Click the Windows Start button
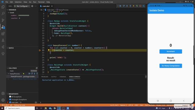Viewport: 195px width, 110px height. pyautogui.click(x=2, y=108)
